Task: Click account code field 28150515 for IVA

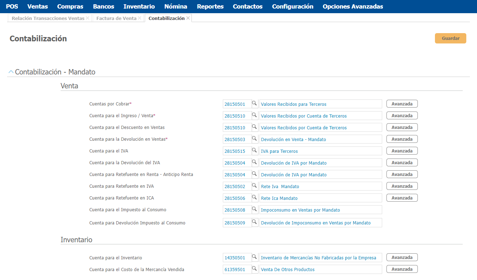Action: coord(237,151)
